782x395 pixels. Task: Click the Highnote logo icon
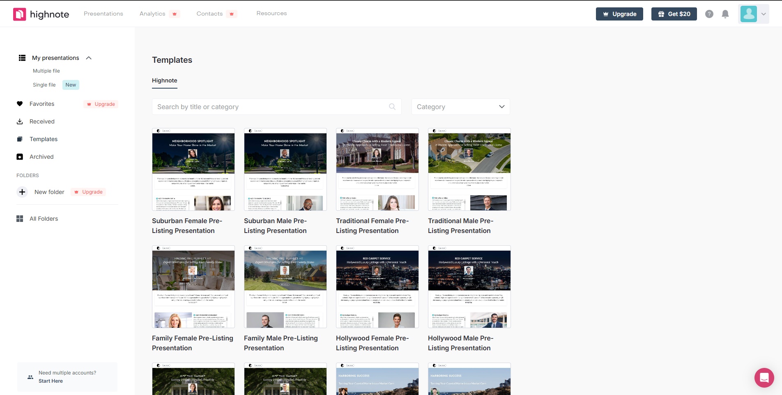[19, 14]
